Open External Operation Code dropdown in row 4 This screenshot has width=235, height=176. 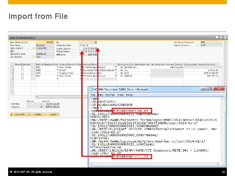[x=57, y=76]
